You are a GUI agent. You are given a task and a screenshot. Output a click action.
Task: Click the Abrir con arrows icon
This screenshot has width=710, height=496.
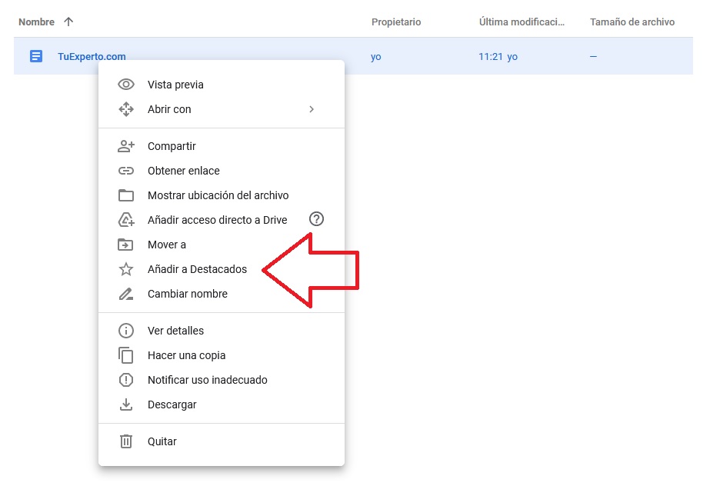tap(126, 109)
